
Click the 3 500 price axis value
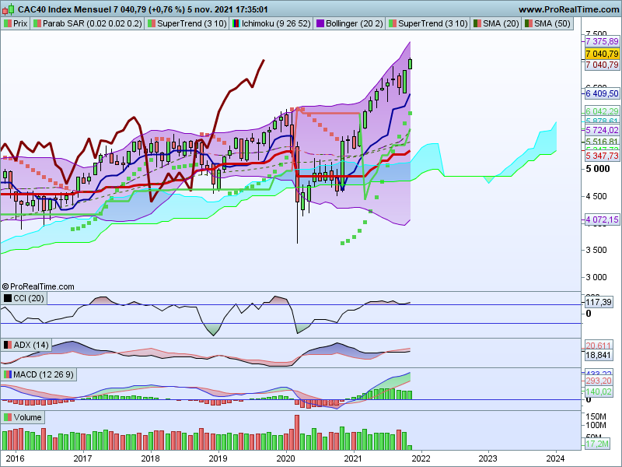tap(596, 250)
